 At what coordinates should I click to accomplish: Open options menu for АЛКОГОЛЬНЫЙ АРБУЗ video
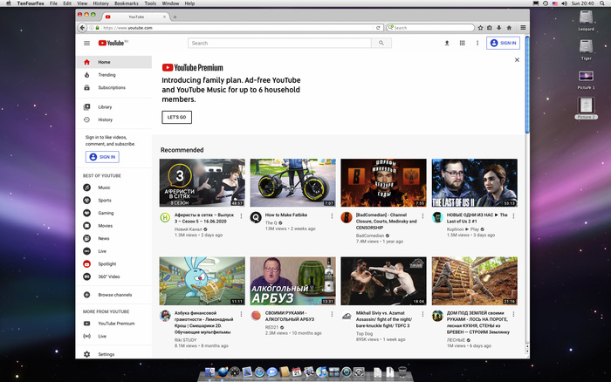(x=332, y=314)
